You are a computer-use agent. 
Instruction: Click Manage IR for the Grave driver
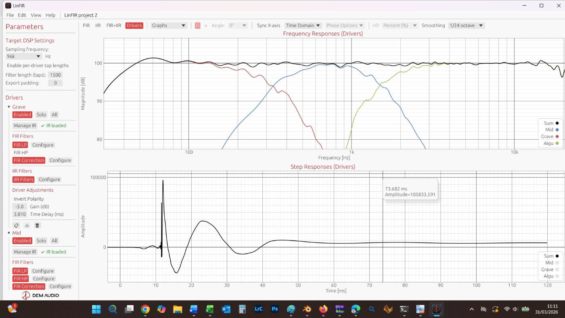25,126
